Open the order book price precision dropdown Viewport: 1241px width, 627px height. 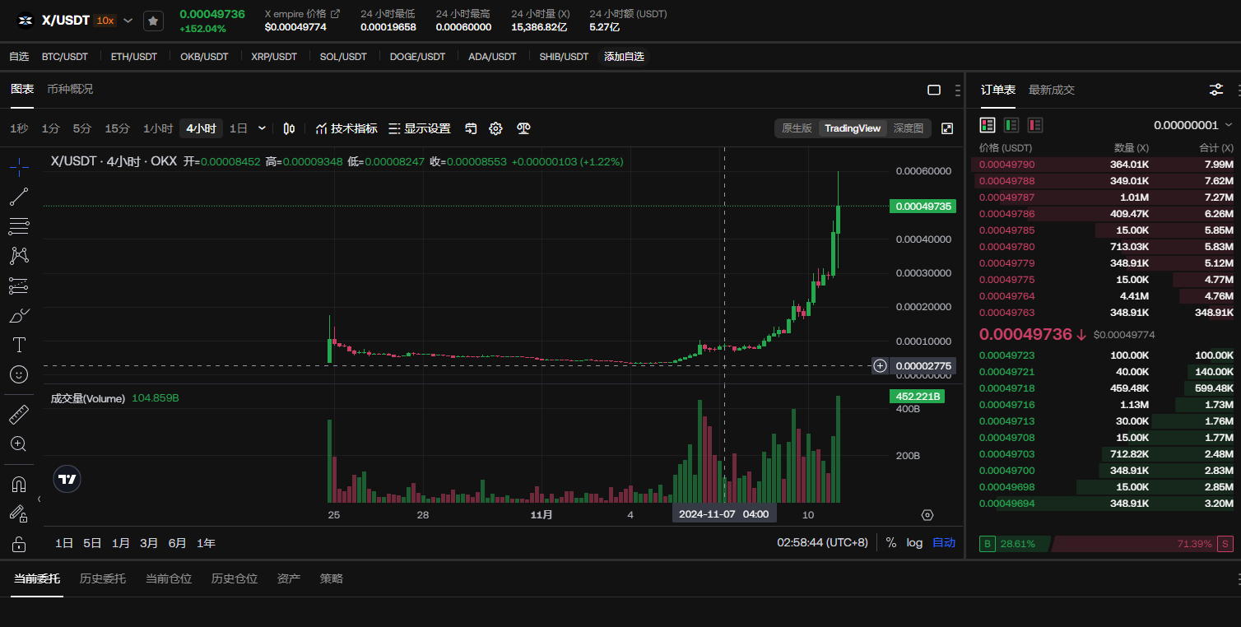[1193, 125]
